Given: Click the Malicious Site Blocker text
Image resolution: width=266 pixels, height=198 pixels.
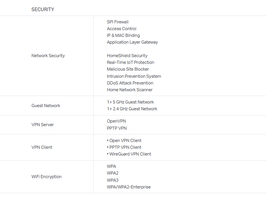Looking at the screenshot, I should tap(128, 69).
